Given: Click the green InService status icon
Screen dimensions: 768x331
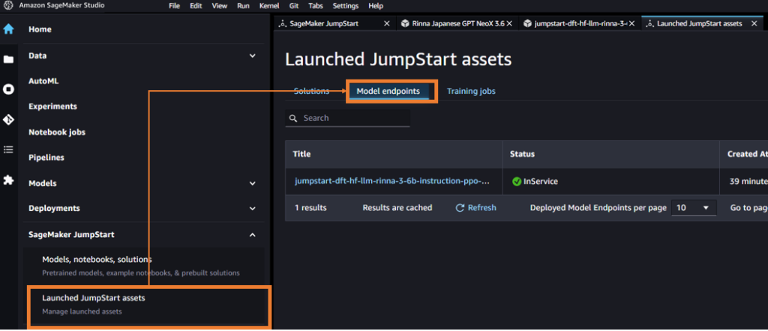Looking at the screenshot, I should pos(516,182).
